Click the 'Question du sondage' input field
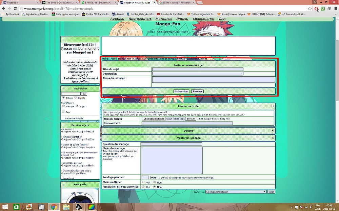339x211 pixels. (x=172, y=144)
